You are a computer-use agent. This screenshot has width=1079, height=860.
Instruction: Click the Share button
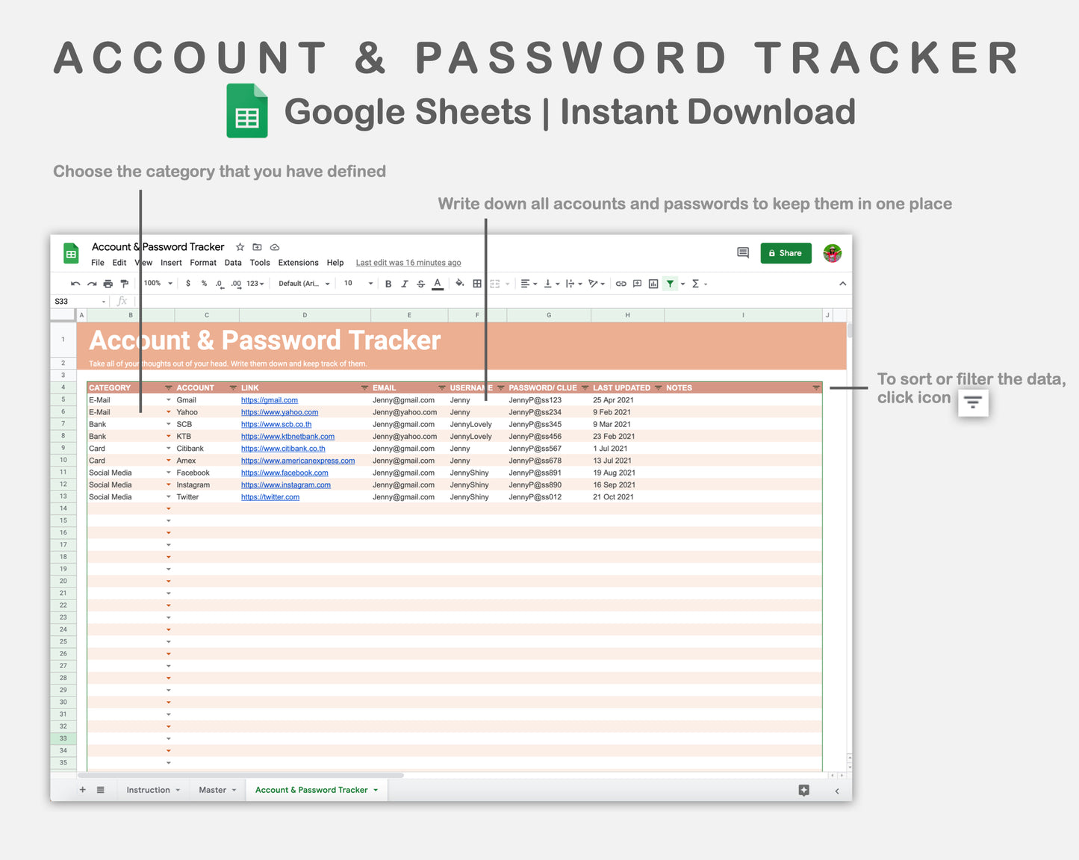[x=786, y=253]
